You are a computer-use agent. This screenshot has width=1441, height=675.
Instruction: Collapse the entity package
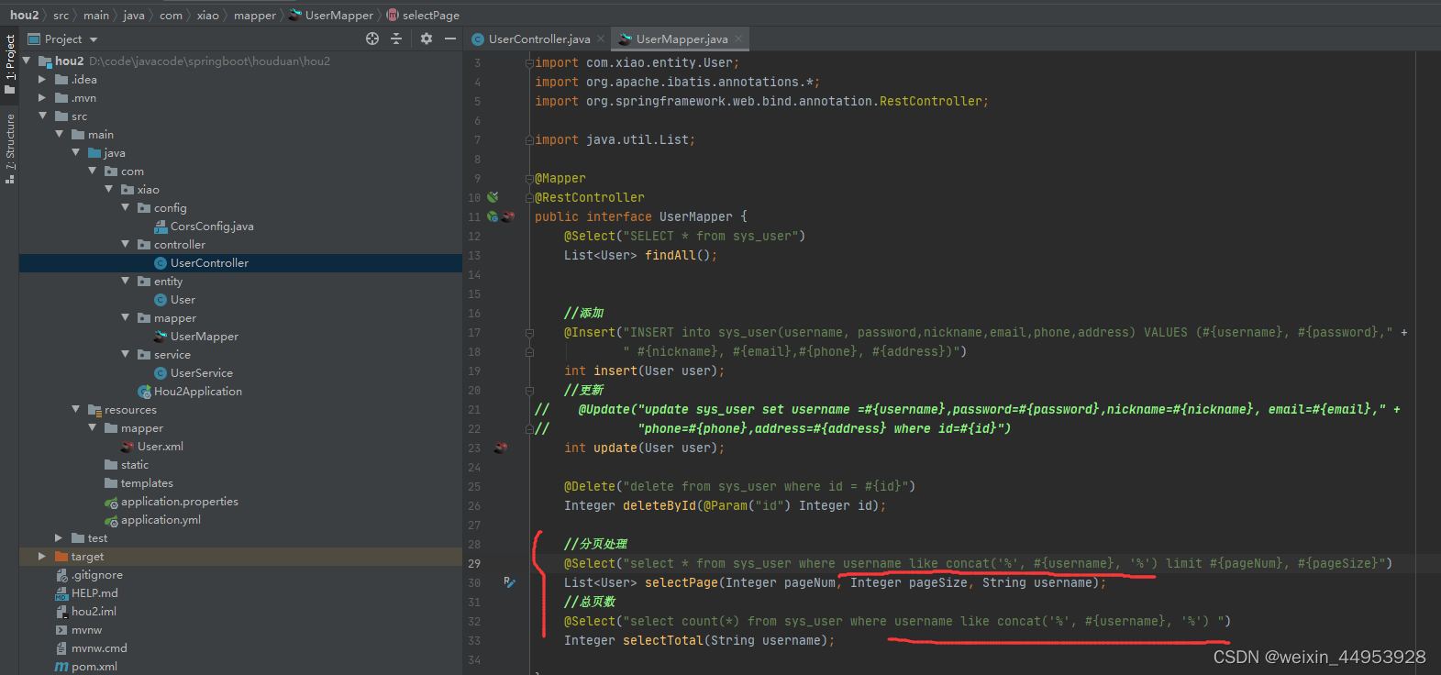(125, 281)
